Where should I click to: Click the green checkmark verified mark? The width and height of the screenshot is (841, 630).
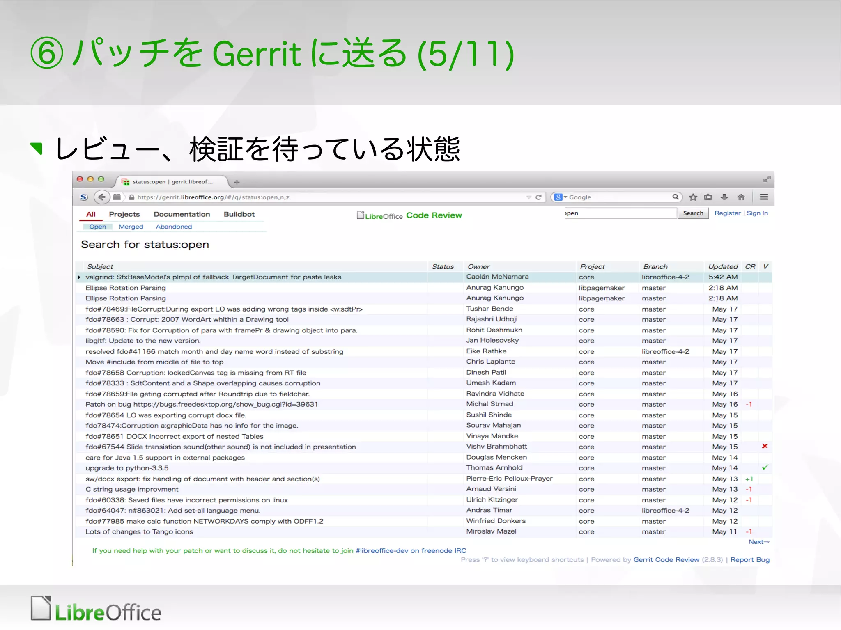(x=765, y=467)
